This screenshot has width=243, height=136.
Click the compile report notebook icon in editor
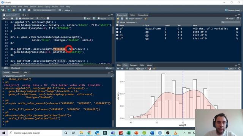tap(48, 19)
